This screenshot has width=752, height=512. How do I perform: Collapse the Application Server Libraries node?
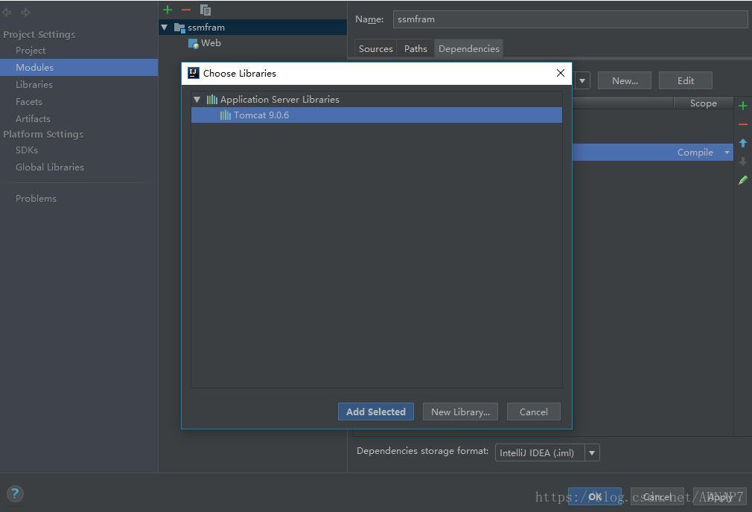point(197,100)
